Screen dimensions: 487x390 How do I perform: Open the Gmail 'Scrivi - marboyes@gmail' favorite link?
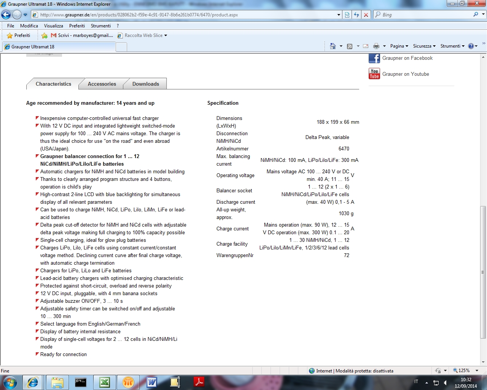click(82, 35)
